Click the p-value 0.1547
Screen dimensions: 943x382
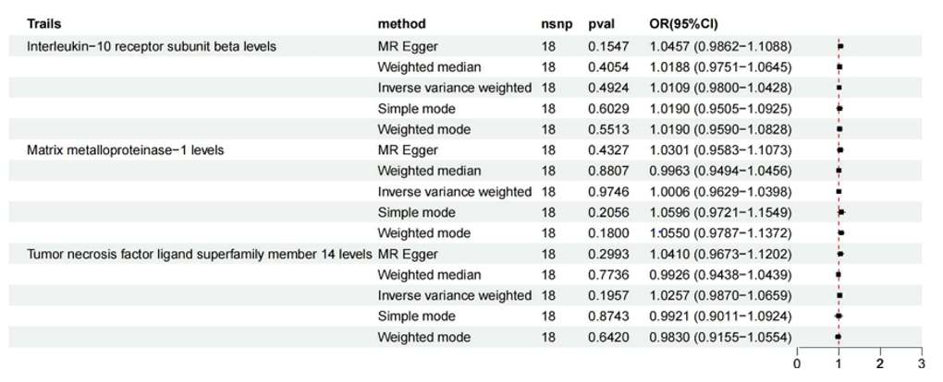click(607, 45)
